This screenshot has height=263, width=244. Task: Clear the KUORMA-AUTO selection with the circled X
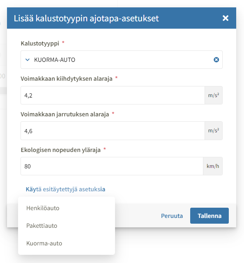click(x=216, y=60)
